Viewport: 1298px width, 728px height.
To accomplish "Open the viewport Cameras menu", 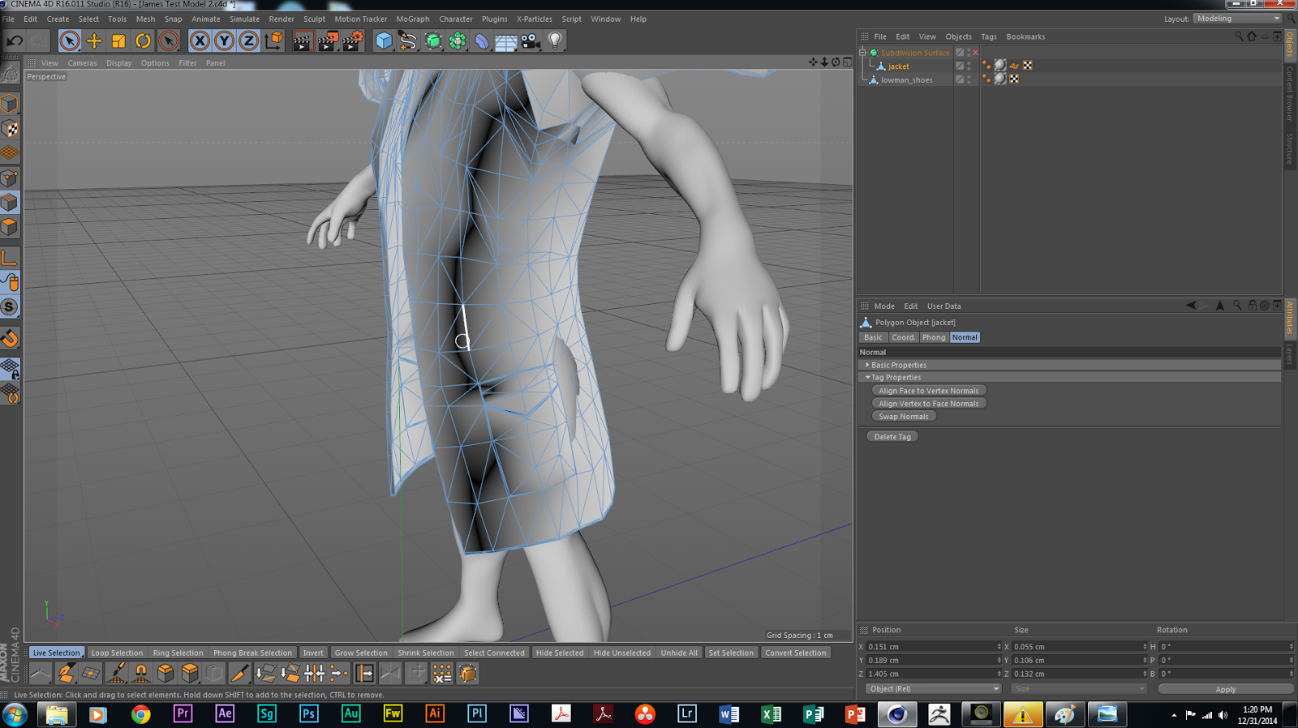I will coord(82,62).
